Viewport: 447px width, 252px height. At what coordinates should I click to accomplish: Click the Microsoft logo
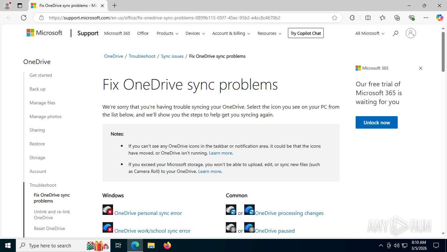click(44, 33)
